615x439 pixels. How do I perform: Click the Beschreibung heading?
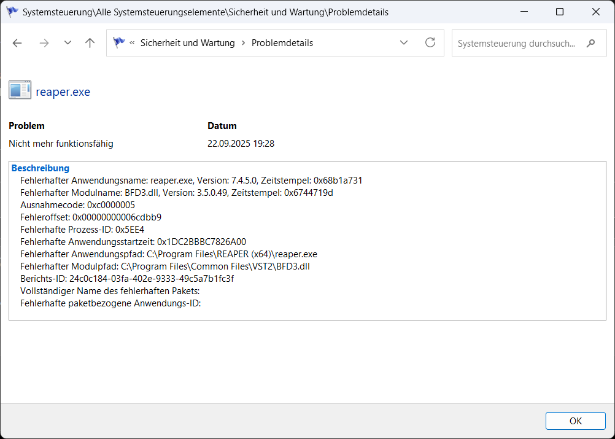[41, 168]
